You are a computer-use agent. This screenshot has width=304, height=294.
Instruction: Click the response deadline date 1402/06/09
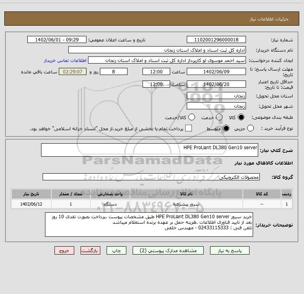(216, 71)
